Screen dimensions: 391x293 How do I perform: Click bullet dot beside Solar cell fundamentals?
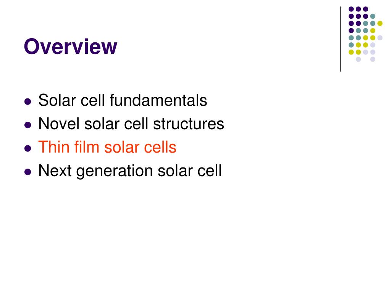pos(28,101)
